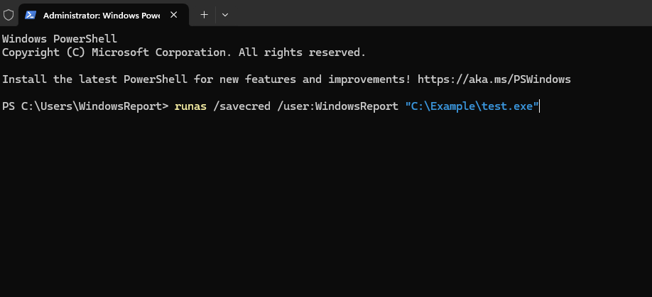Click the "Install the latest PowerShell" message

click(206, 79)
